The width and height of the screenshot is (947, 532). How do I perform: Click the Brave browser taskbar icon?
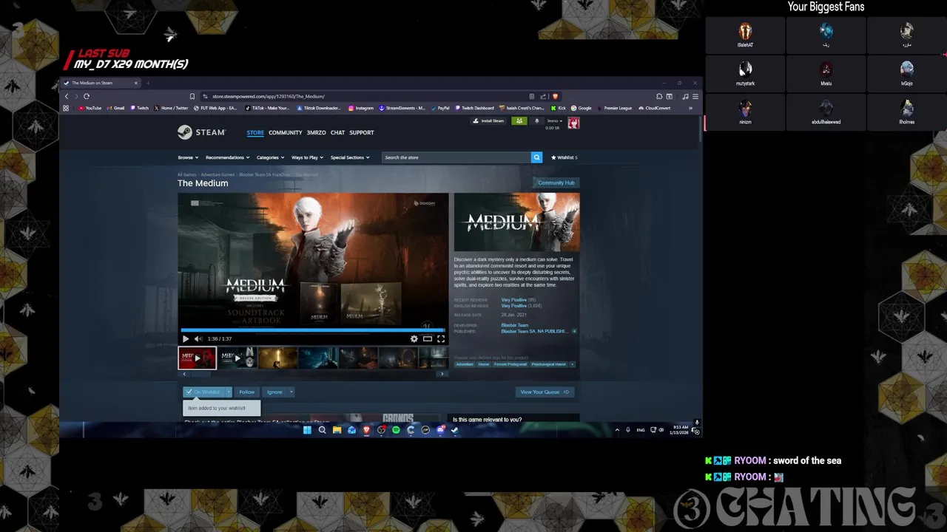pyautogui.click(x=366, y=430)
